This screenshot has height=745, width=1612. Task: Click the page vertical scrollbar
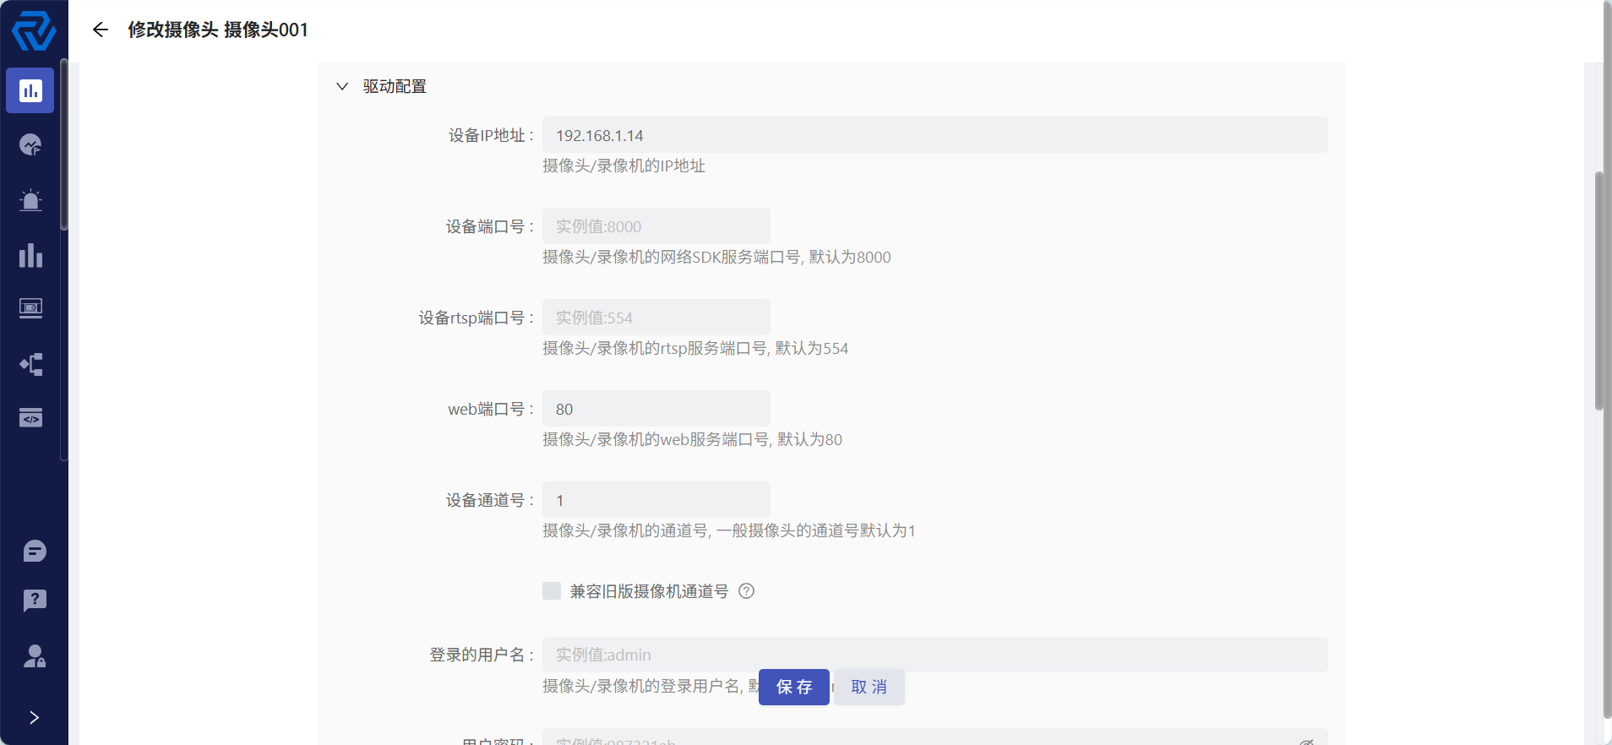[1599, 291]
